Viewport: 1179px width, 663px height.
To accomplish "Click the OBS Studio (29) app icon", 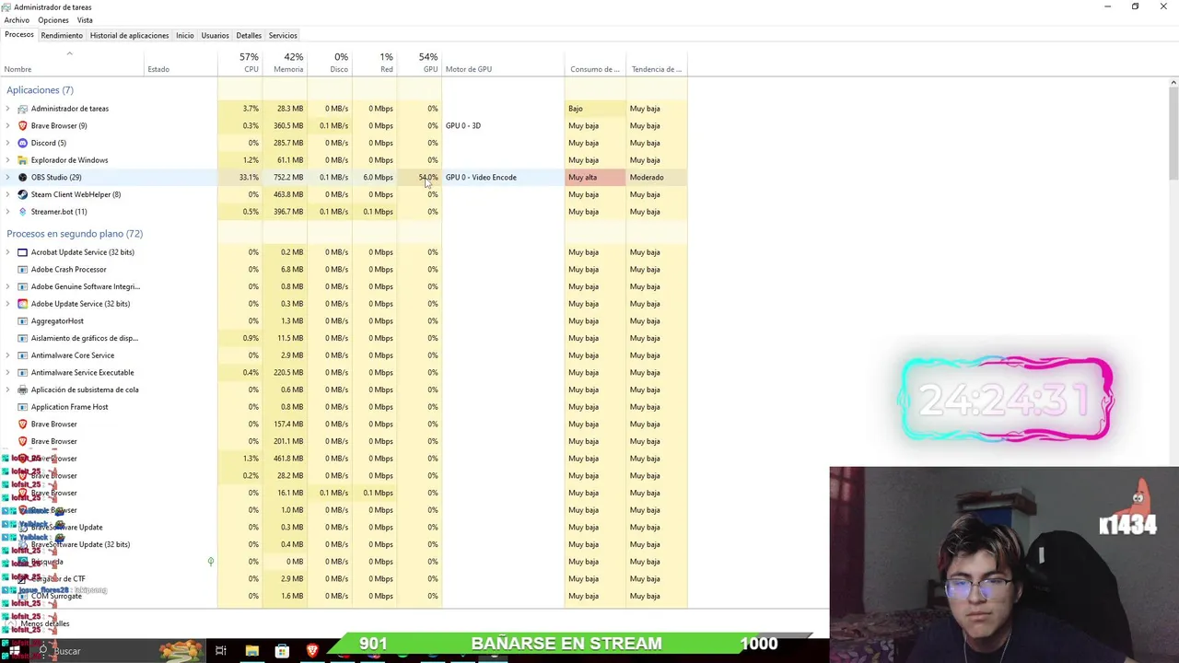I will click(x=23, y=177).
